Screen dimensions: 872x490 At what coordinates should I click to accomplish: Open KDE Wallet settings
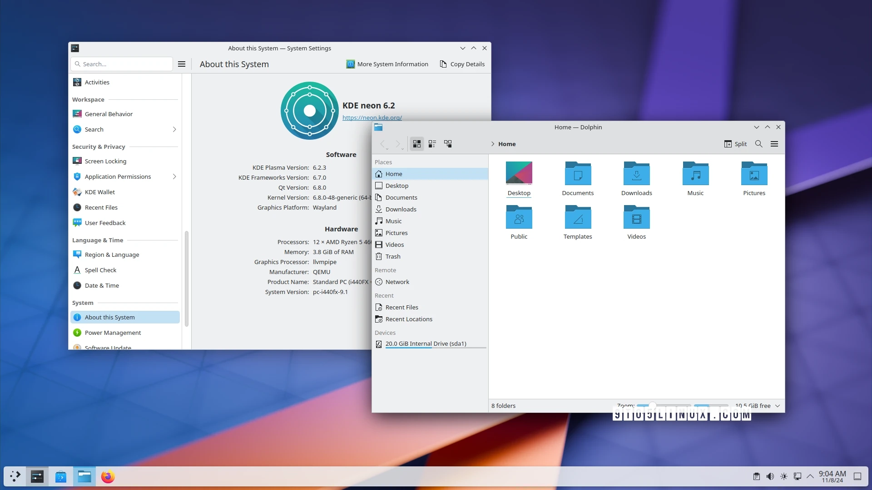point(125,192)
